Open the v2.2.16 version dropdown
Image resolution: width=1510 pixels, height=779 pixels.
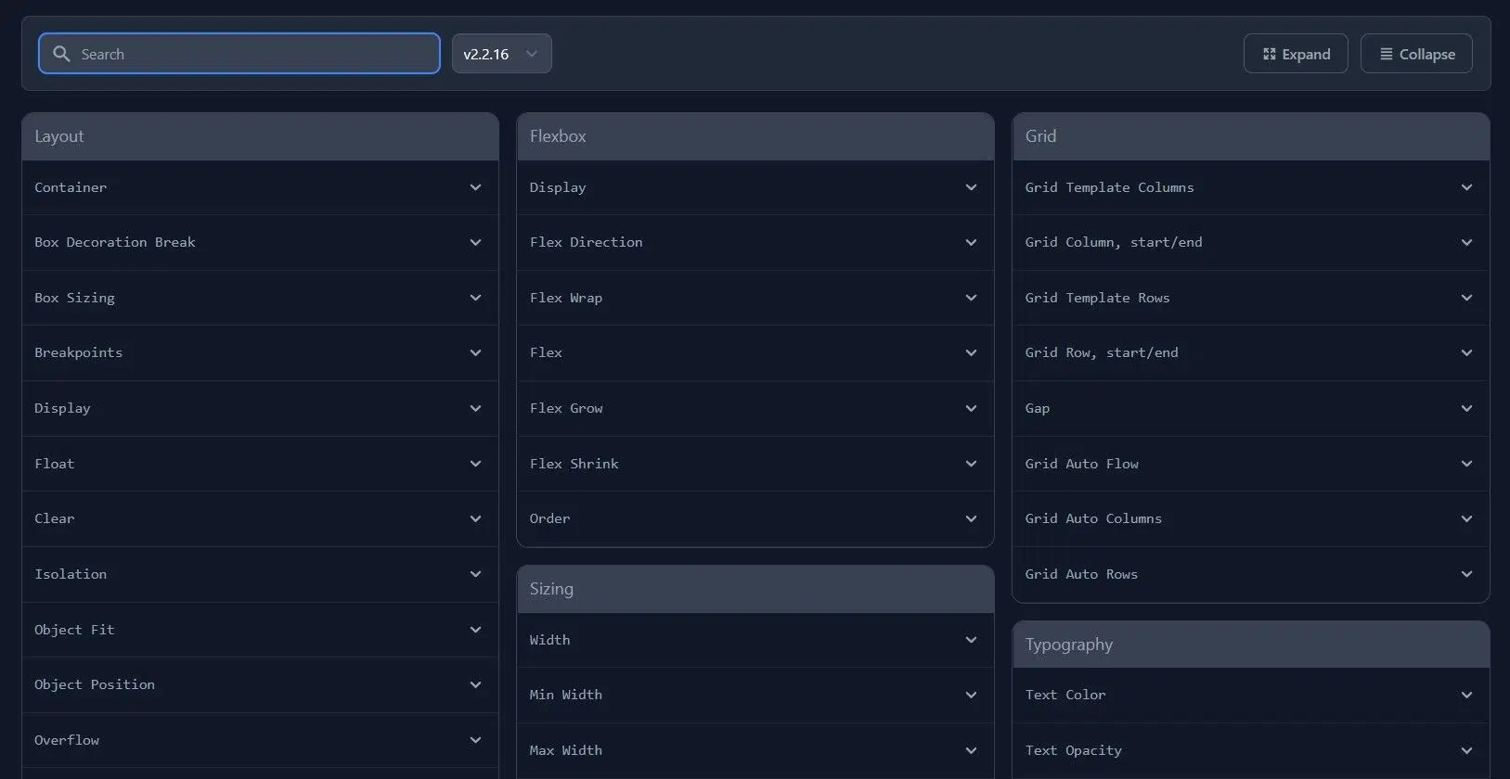pyautogui.click(x=501, y=54)
